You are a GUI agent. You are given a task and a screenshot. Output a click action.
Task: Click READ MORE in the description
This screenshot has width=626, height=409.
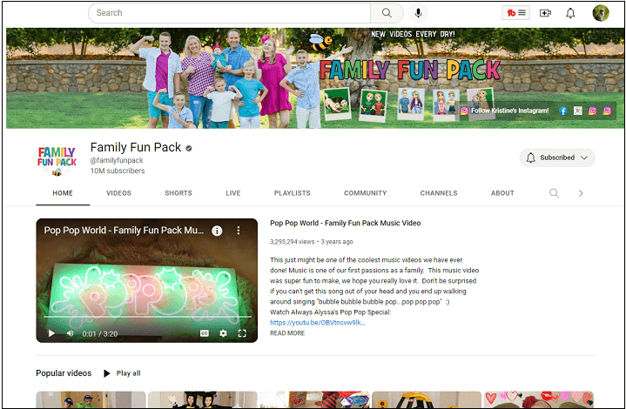[287, 333]
